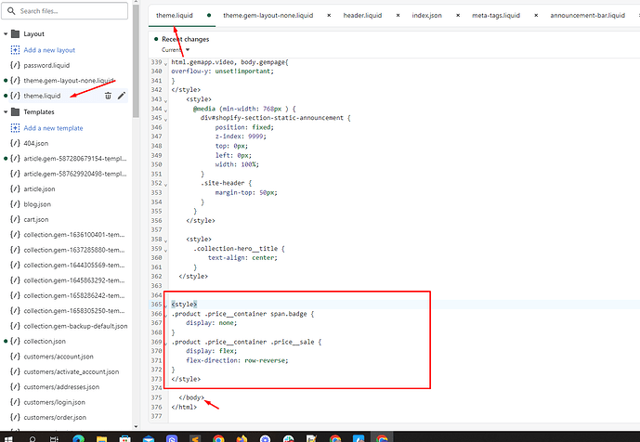Collapse the Layout folder section
Viewport: 640px width, 442px height.
[5, 33]
